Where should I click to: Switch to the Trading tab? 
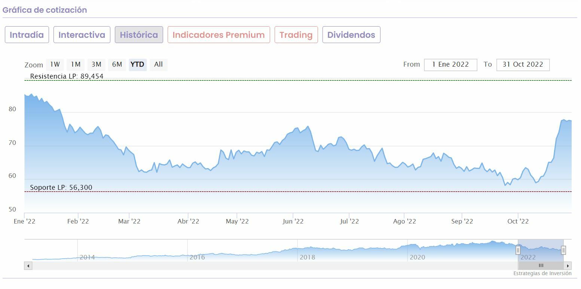click(x=296, y=35)
